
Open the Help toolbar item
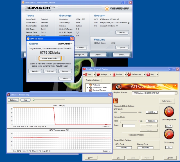click(150, 75)
